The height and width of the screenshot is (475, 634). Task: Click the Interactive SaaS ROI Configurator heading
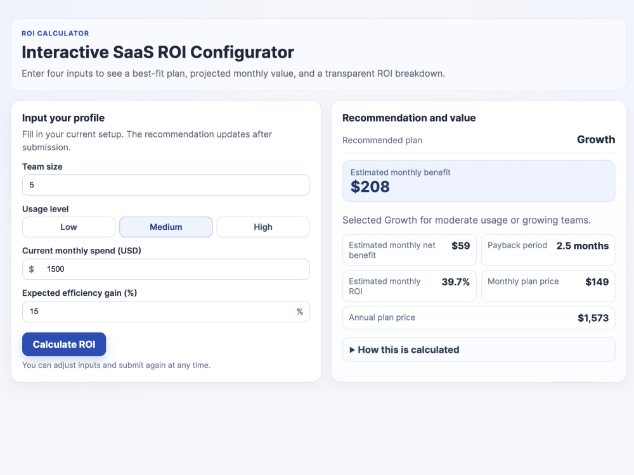click(x=158, y=52)
